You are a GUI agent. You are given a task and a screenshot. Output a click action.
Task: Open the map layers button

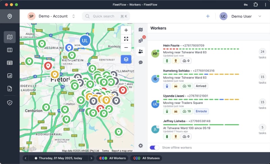click(126, 59)
